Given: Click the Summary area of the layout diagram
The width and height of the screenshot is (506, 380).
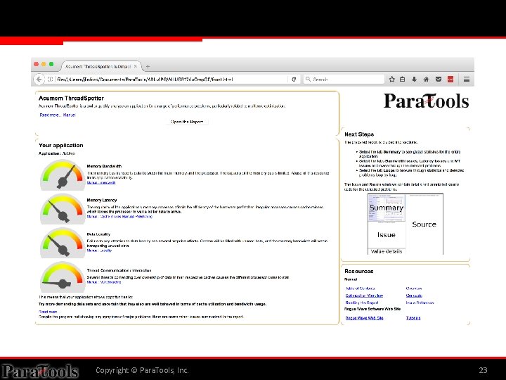Looking at the screenshot, I should pos(387,208).
